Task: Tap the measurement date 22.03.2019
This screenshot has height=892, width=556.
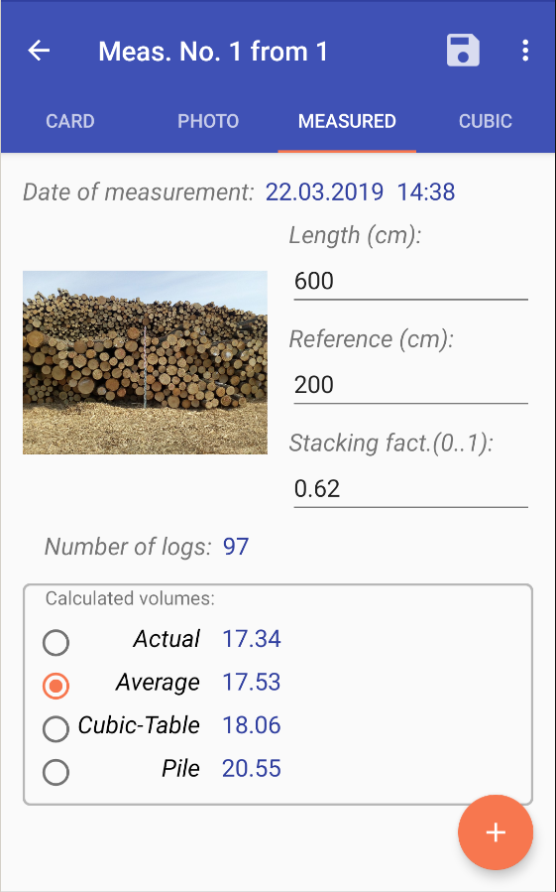Action: [x=324, y=192]
